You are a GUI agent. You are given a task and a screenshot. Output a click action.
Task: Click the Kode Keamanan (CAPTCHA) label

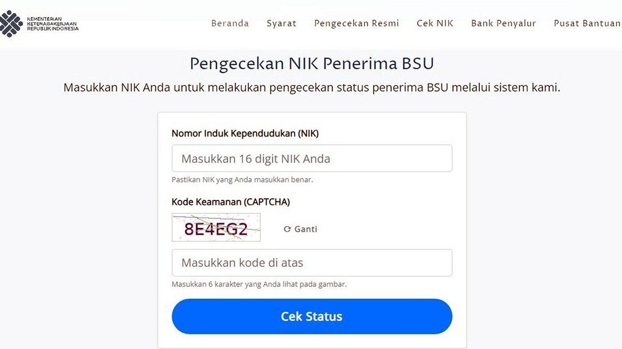tap(231, 202)
